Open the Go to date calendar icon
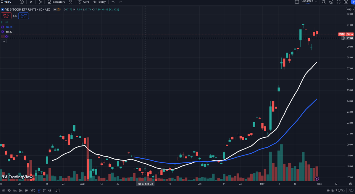The height and width of the screenshot is (194, 355). (57, 190)
